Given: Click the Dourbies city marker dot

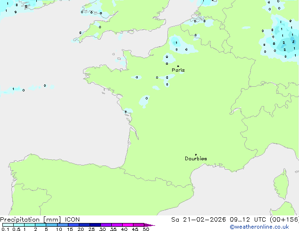Looking at the screenshot, I should click(x=196, y=155).
